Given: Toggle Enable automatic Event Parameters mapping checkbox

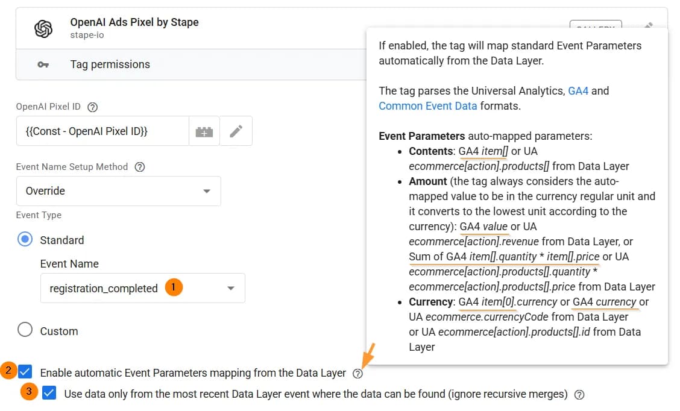Looking at the screenshot, I should 25,372.
